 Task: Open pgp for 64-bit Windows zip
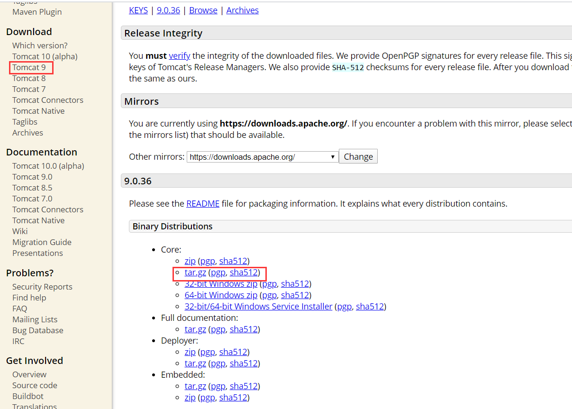point(269,295)
